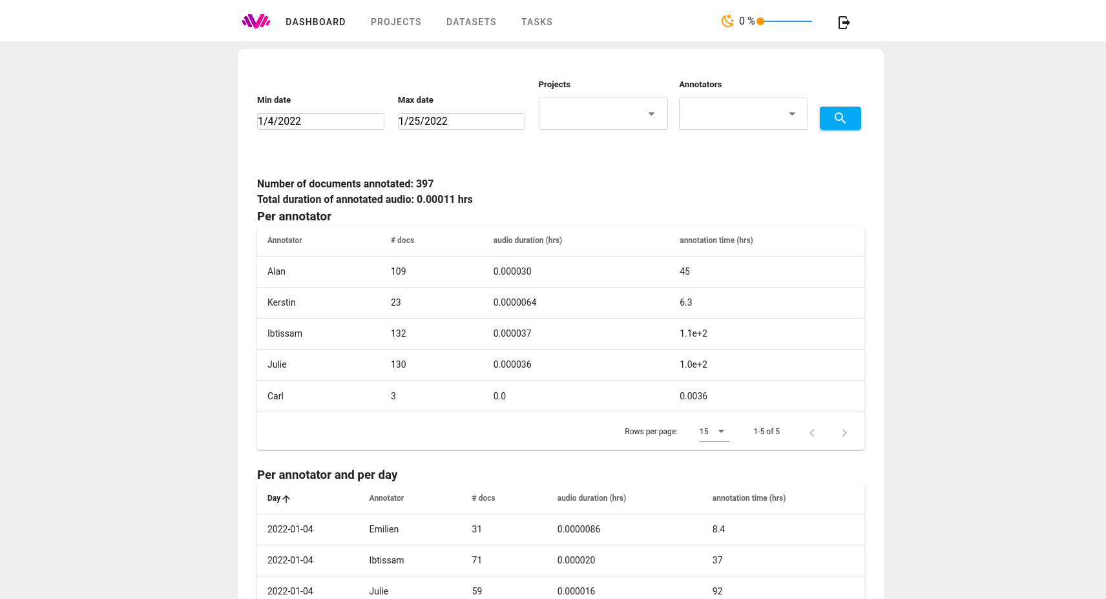The height and width of the screenshot is (599, 1106).
Task: Click the night mode moon icon
Action: click(x=727, y=21)
